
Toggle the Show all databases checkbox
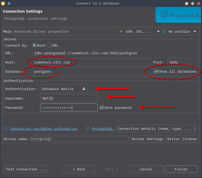click(156, 71)
